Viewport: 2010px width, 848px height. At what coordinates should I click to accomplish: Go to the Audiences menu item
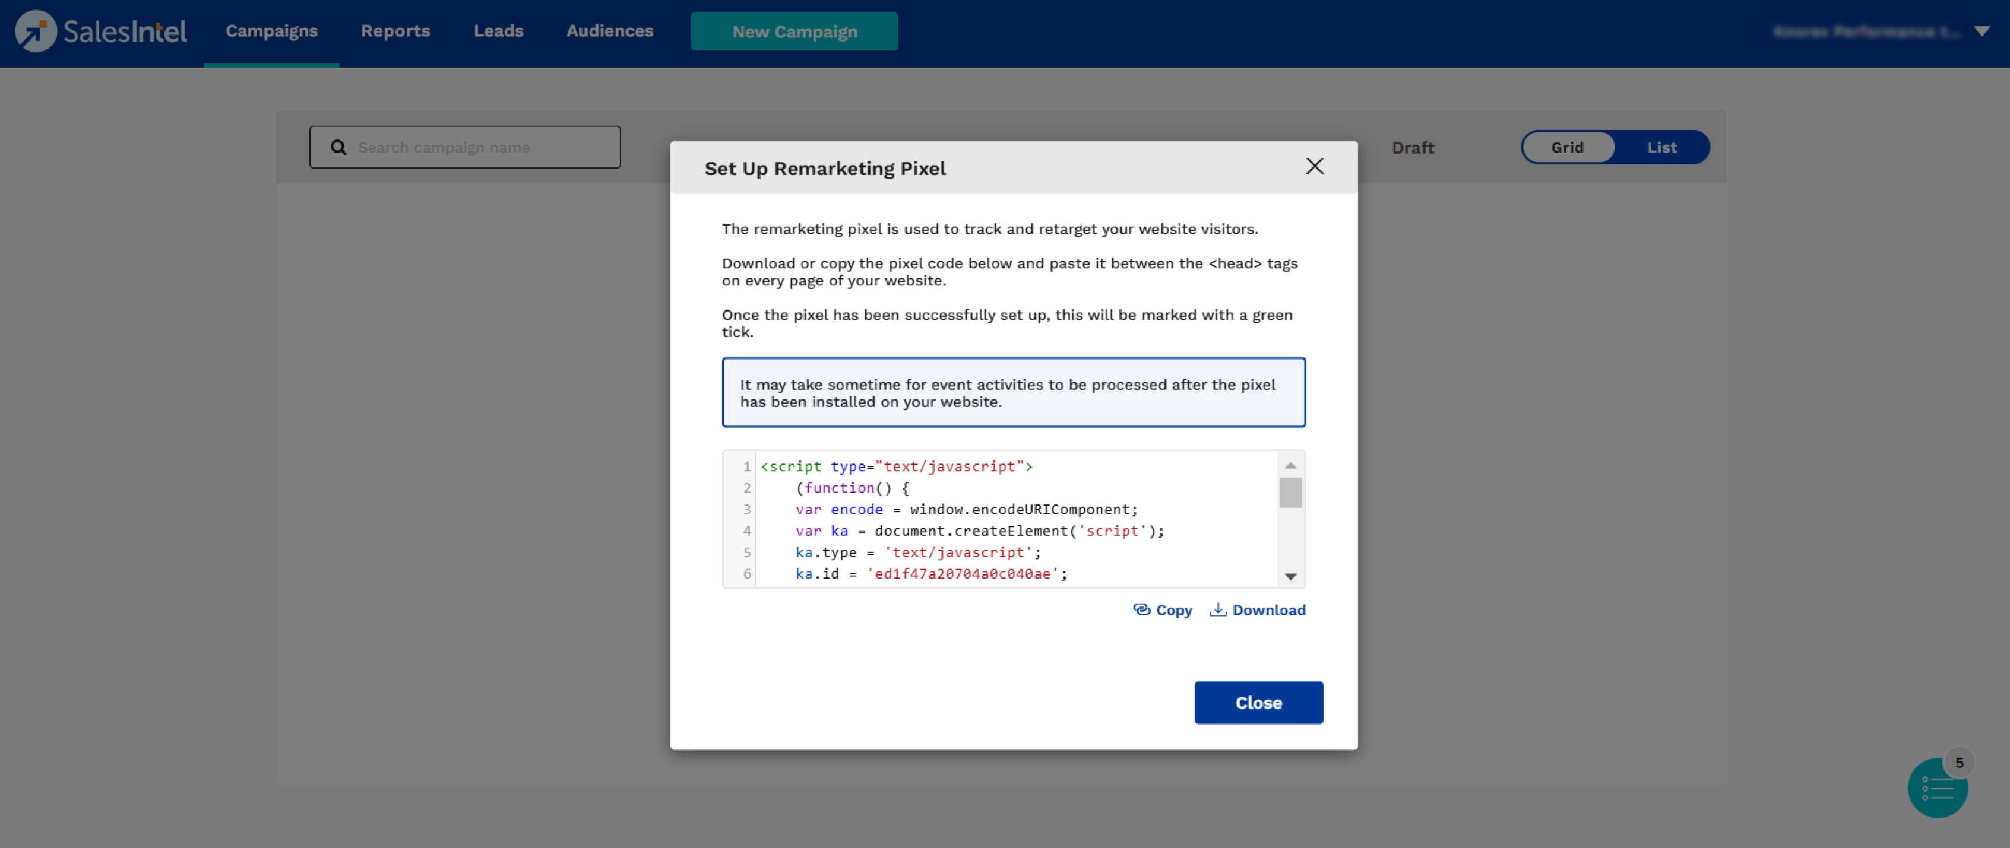point(609,31)
